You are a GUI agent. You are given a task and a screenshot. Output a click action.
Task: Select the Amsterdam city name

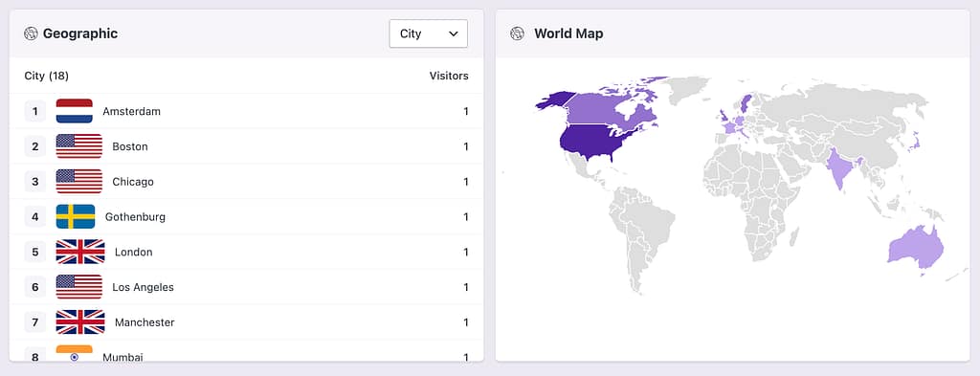[x=131, y=111]
